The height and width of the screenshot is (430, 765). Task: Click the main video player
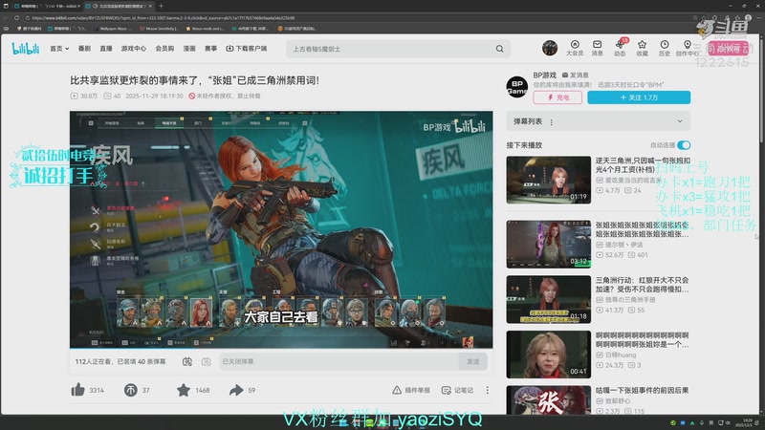click(x=281, y=229)
